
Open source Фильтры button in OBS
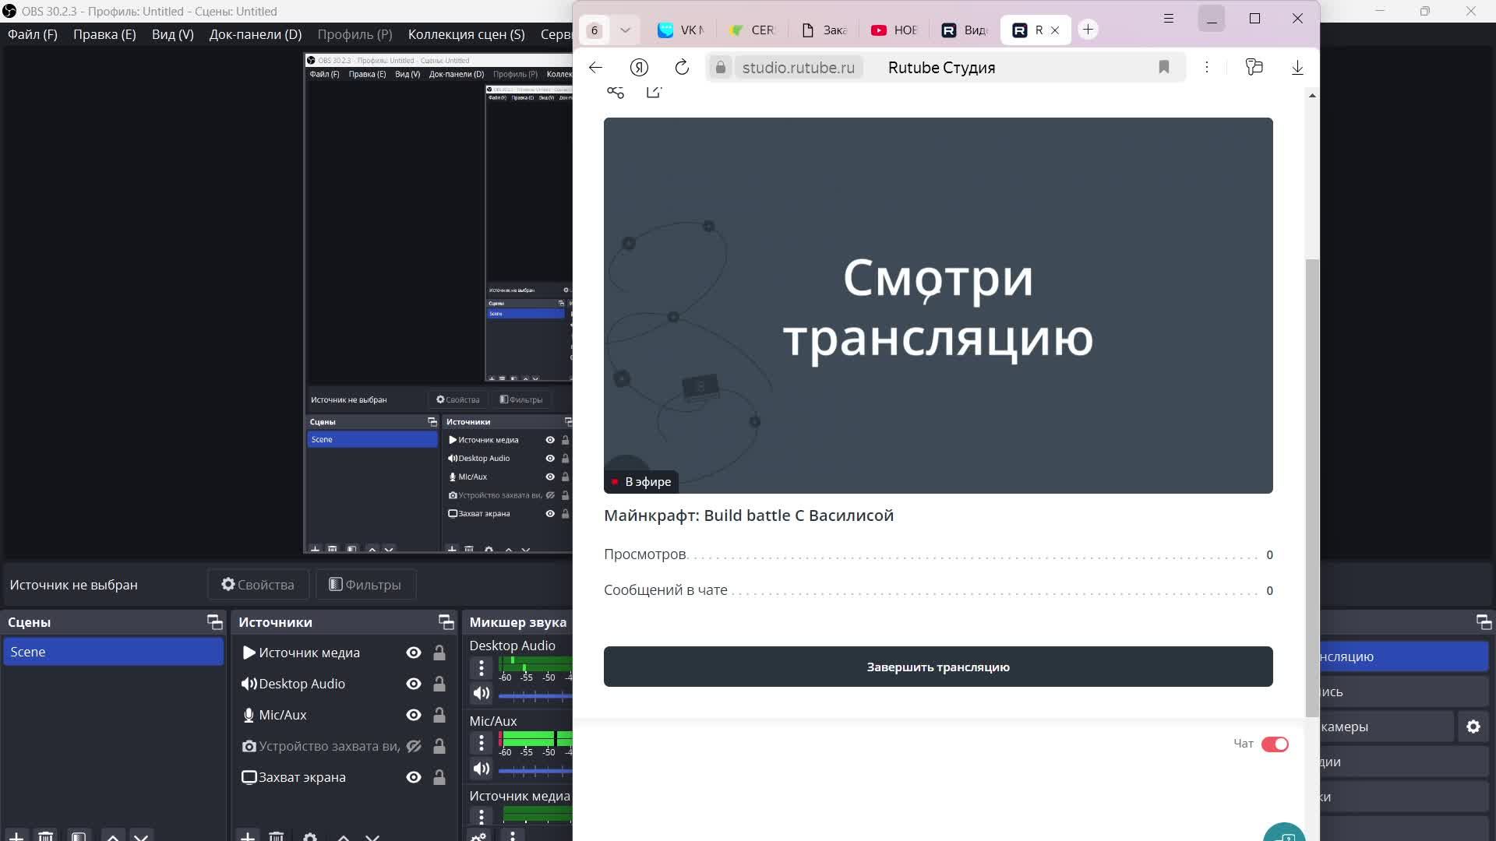point(365,585)
